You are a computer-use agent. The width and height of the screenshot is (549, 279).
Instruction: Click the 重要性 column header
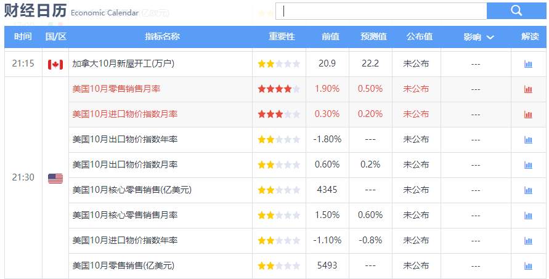(282, 36)
